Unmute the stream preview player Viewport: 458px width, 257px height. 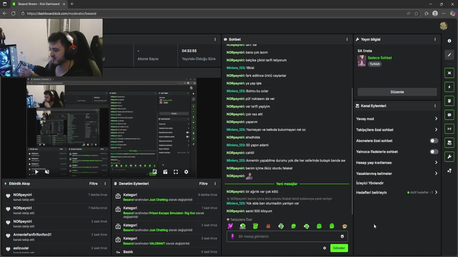pos(47,172)
